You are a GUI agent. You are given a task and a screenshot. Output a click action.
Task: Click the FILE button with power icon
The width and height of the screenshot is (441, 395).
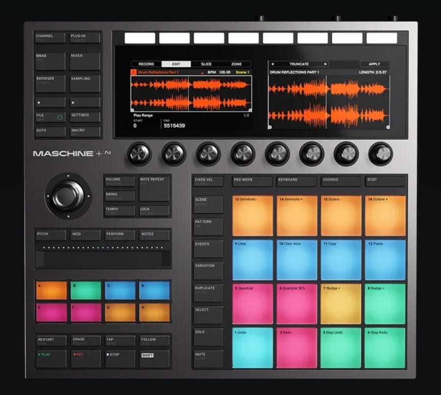(50, 117)
